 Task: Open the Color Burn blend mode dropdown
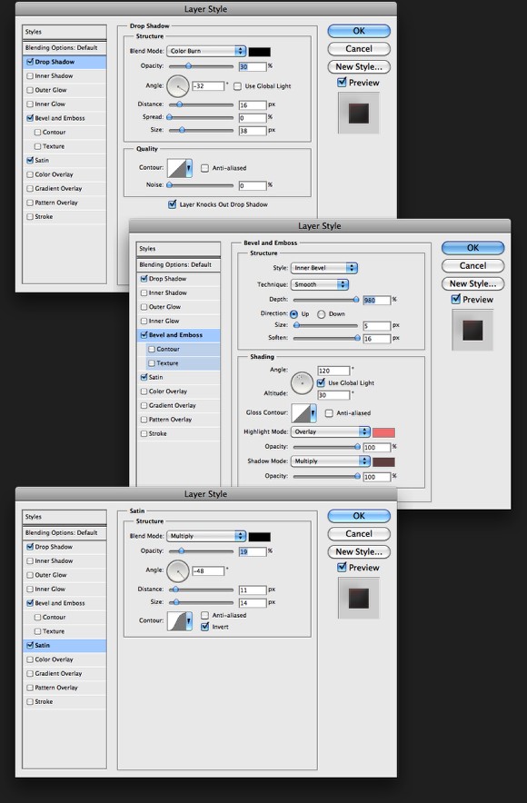point(206,51)
